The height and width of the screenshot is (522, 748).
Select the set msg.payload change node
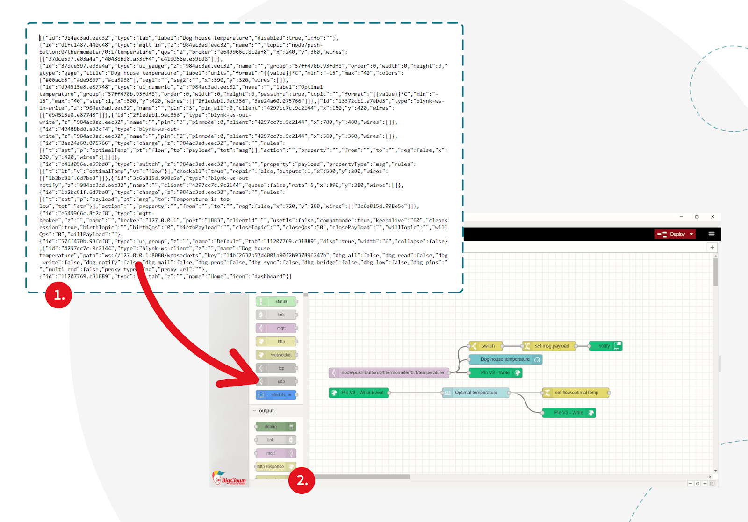coord(549,346)
